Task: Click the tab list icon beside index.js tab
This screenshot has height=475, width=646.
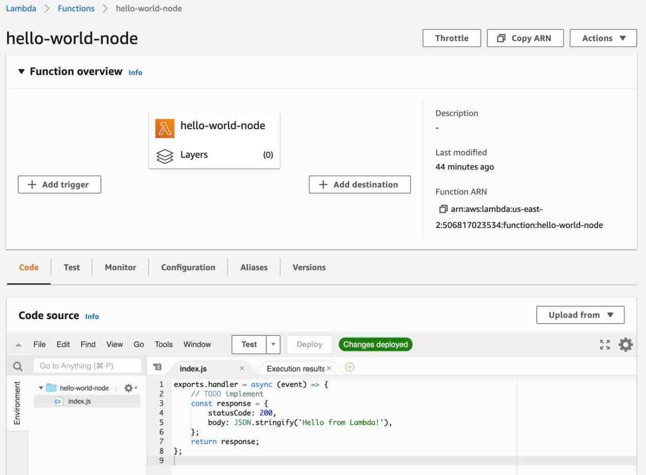Action: coord(158,367)
